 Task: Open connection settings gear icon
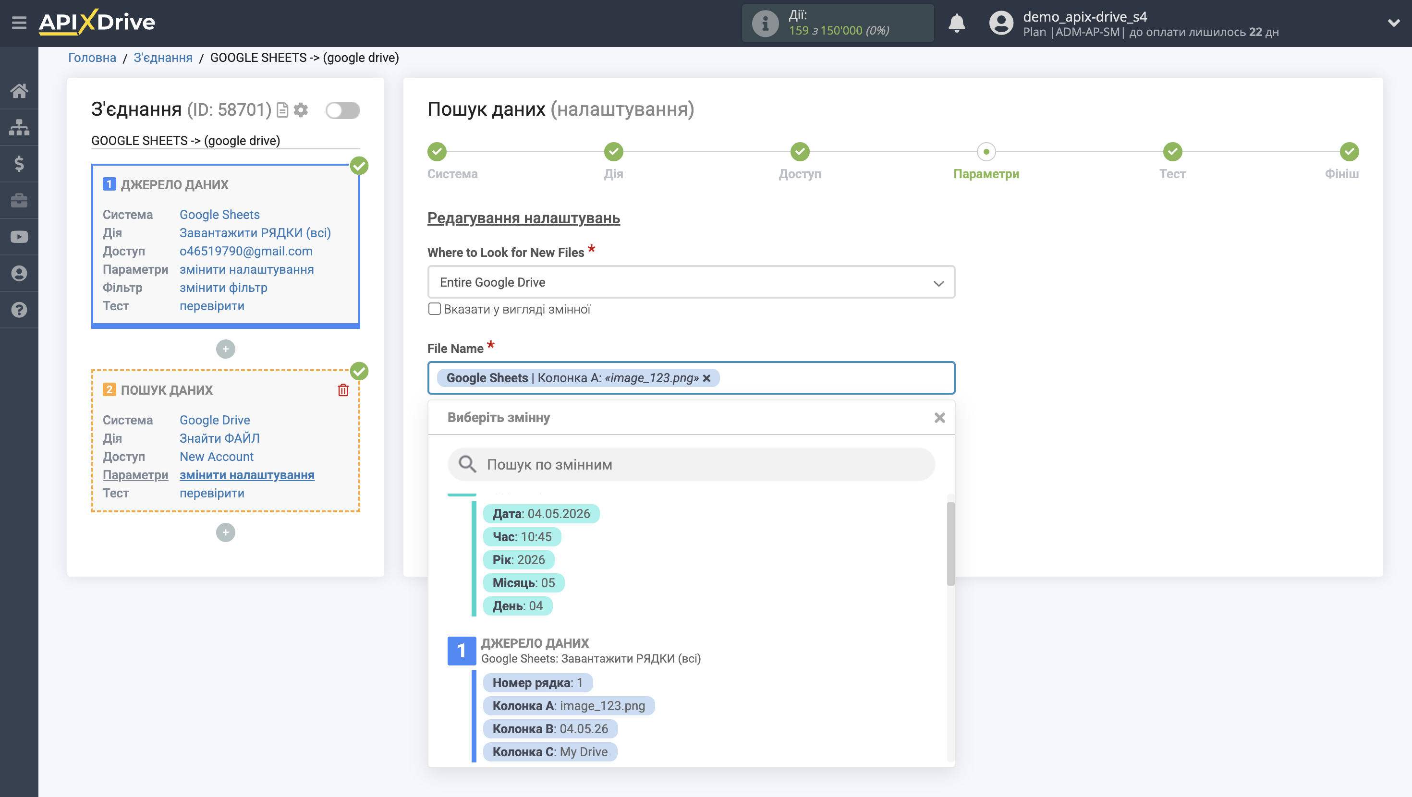coord(301,110)
